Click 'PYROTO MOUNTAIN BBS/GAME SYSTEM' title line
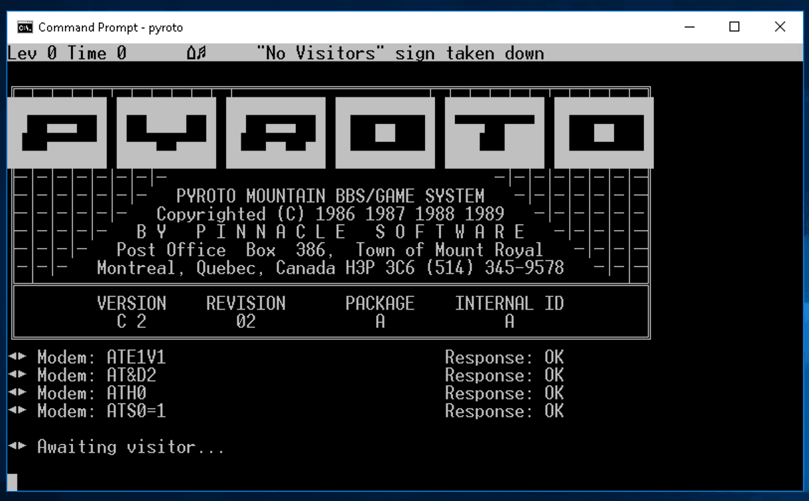This screenshot has height=501, width=809. click(330, 196)
